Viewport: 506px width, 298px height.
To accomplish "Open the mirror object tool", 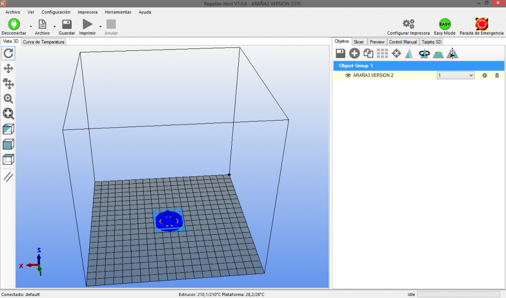I will 452,53.
